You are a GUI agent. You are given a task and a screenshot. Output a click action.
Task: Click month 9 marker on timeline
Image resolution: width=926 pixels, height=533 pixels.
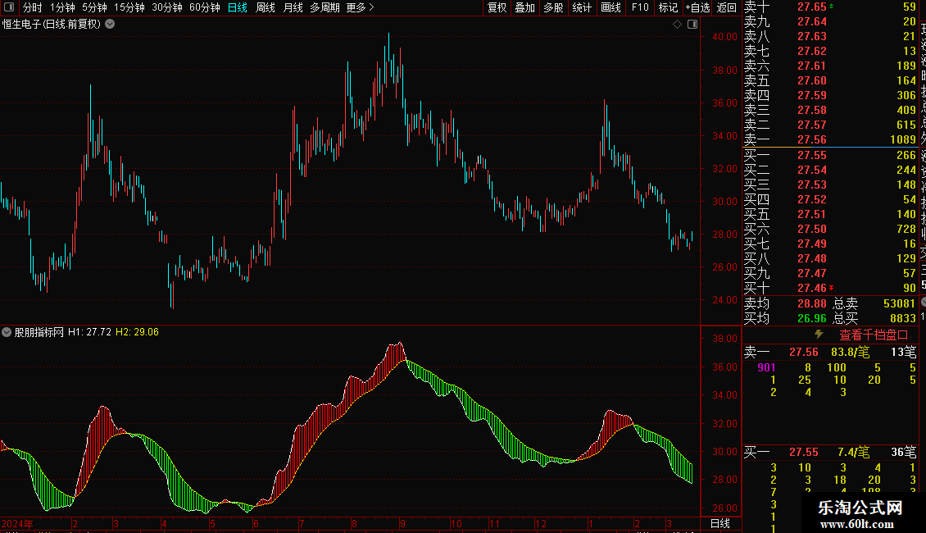click(402, 523)
